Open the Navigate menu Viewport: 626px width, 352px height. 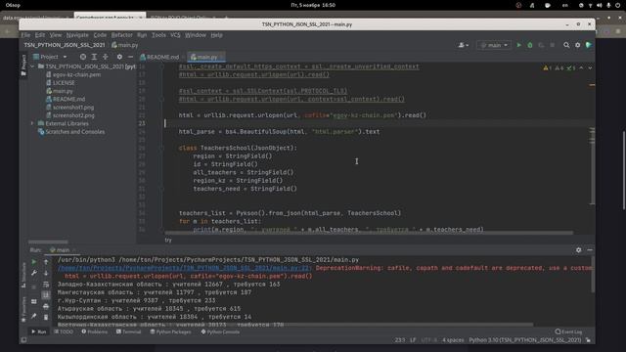[x=77, y=35]
